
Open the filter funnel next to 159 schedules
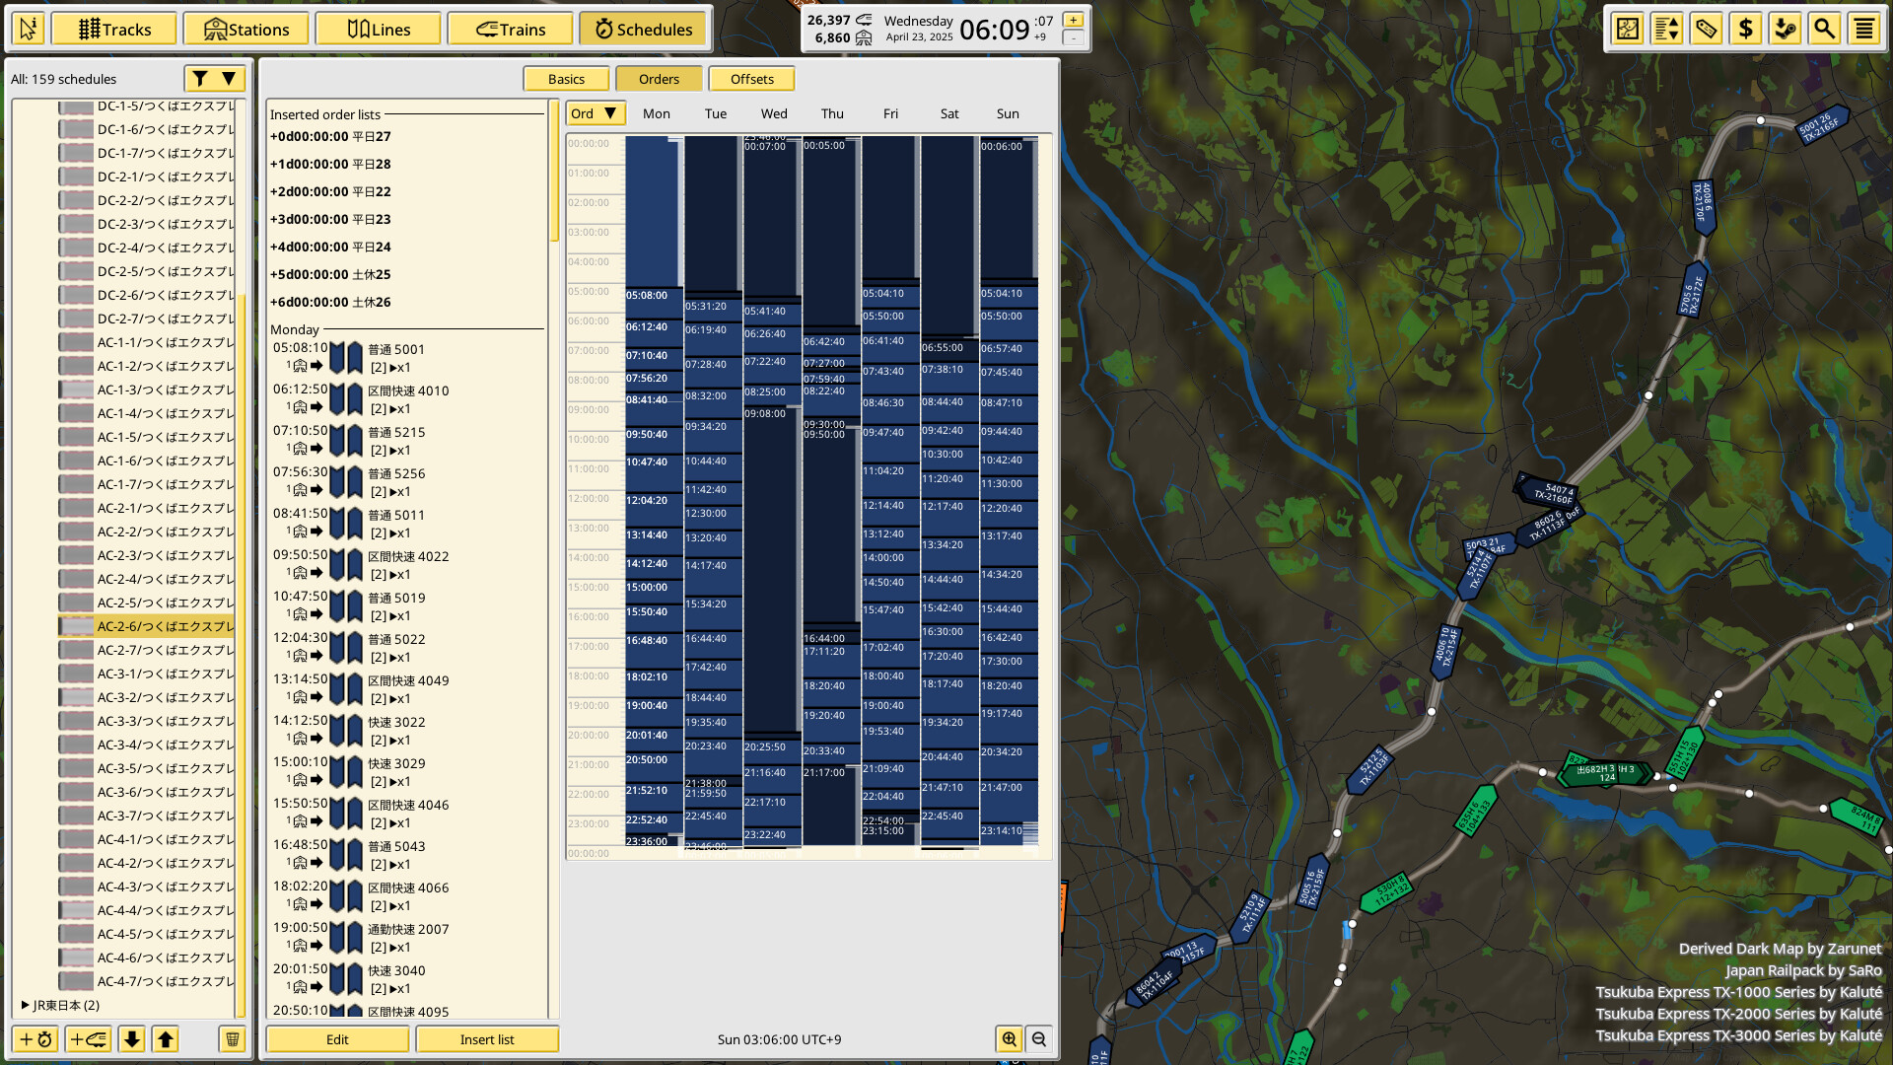tap(200, 78)
